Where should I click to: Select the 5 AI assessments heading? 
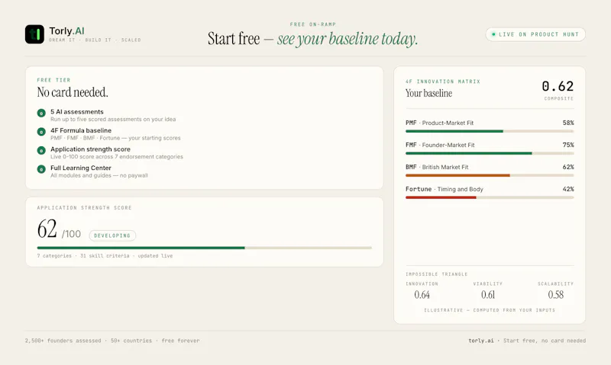(x=77, y=111)
